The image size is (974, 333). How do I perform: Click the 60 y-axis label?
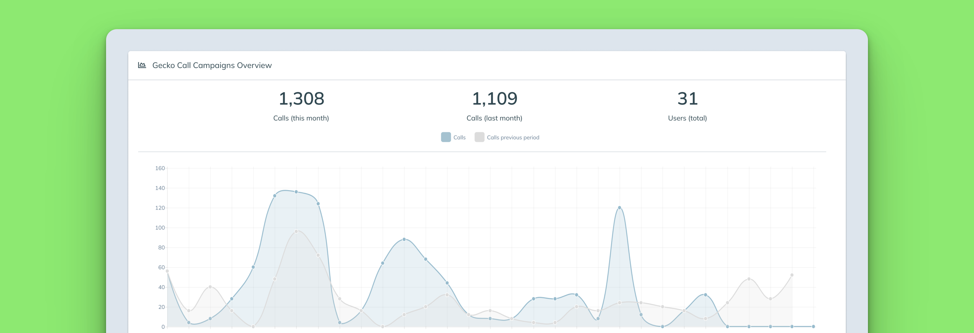(x=162, y=267)
